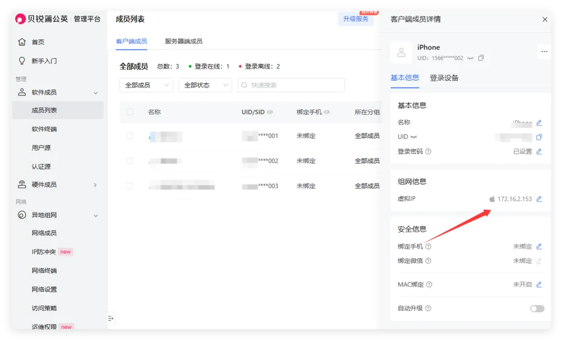Image resolution: width=562 pixels, height=340 pixels.
Task: Open 认证源 in sidebar
Action: [x=41, y=167]
